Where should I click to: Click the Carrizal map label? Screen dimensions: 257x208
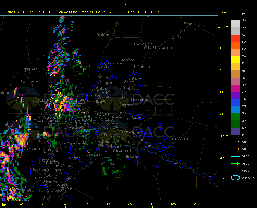93,154
